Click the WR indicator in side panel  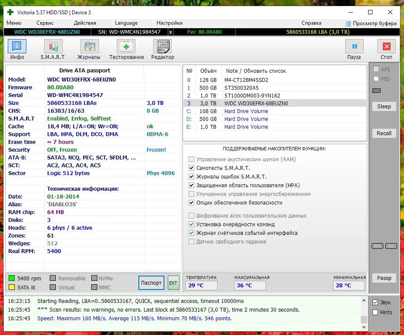(377, 246)
